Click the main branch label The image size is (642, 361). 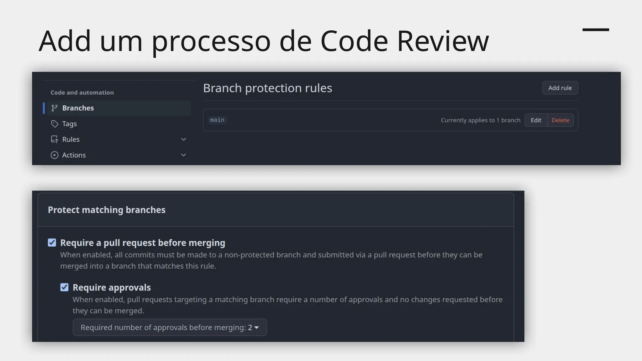point(217,120)
